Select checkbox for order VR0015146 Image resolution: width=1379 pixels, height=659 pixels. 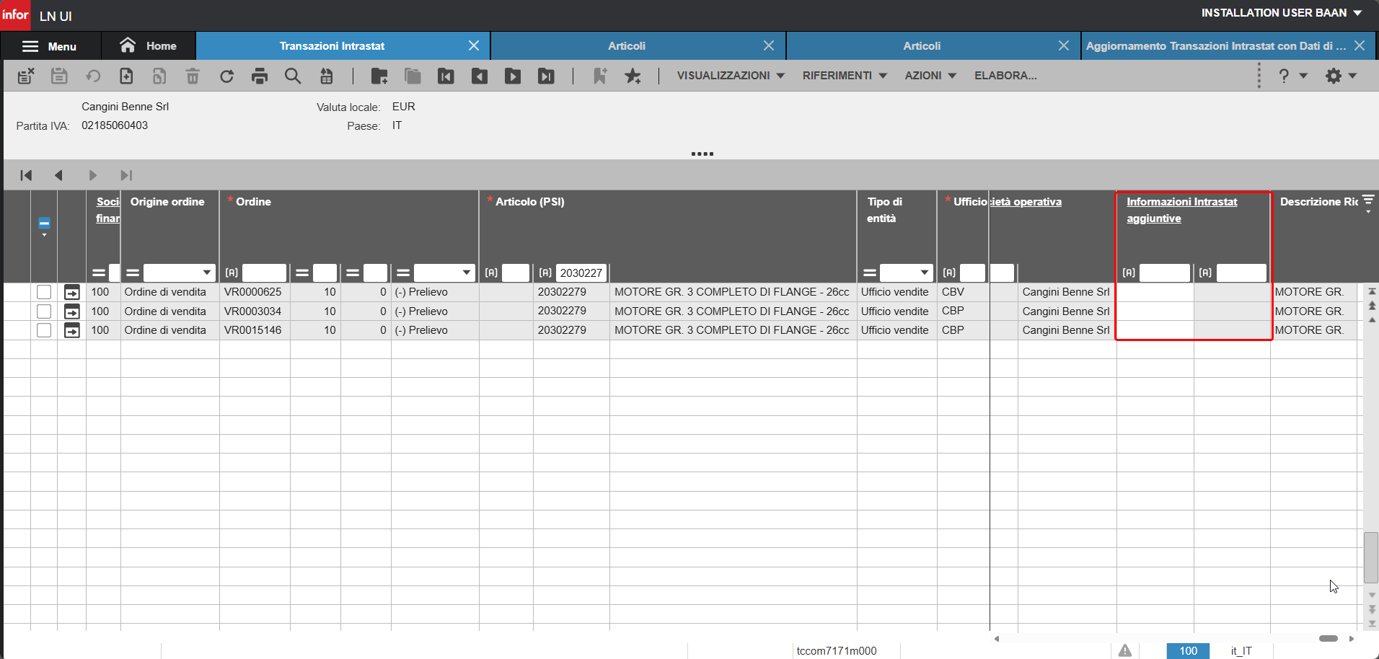coord(44,330)
